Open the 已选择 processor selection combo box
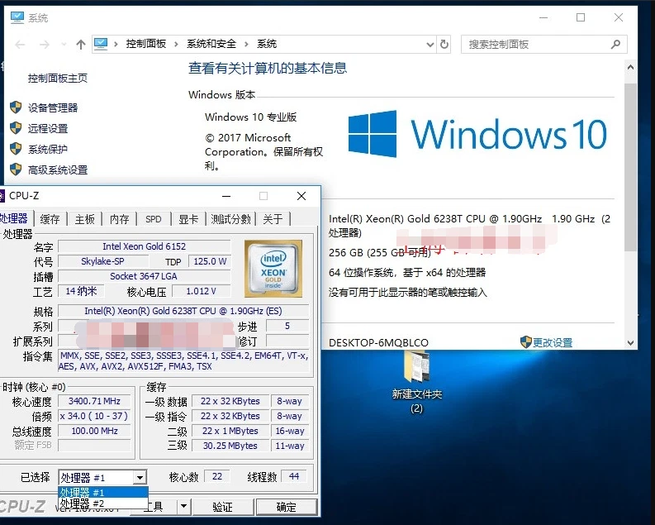Image resolution: width=655 pixels, height=525 pixels. (102, 477)
